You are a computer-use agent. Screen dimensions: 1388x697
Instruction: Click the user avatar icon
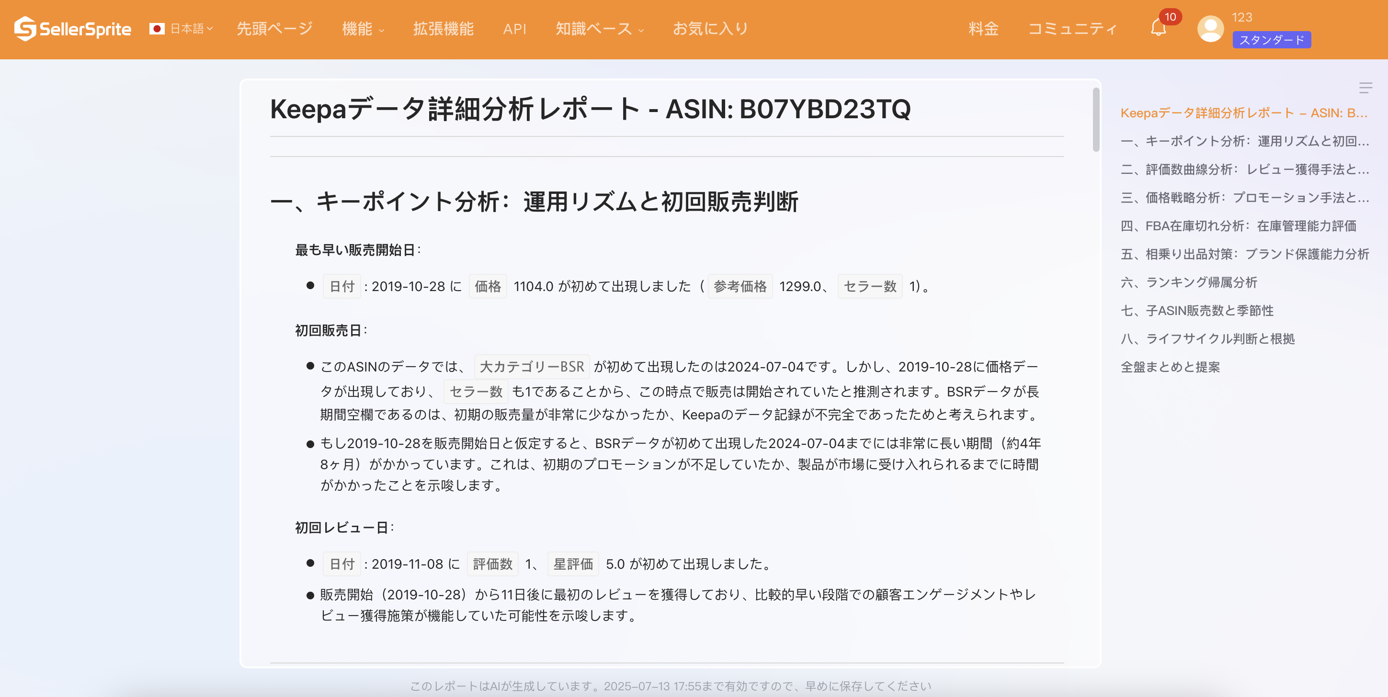click(x=1210, y=29)
